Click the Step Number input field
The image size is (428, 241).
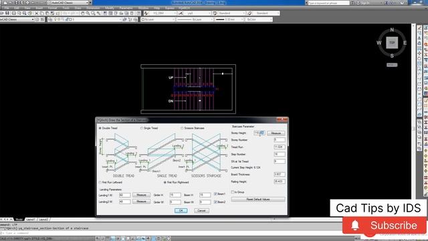point(280,154)
